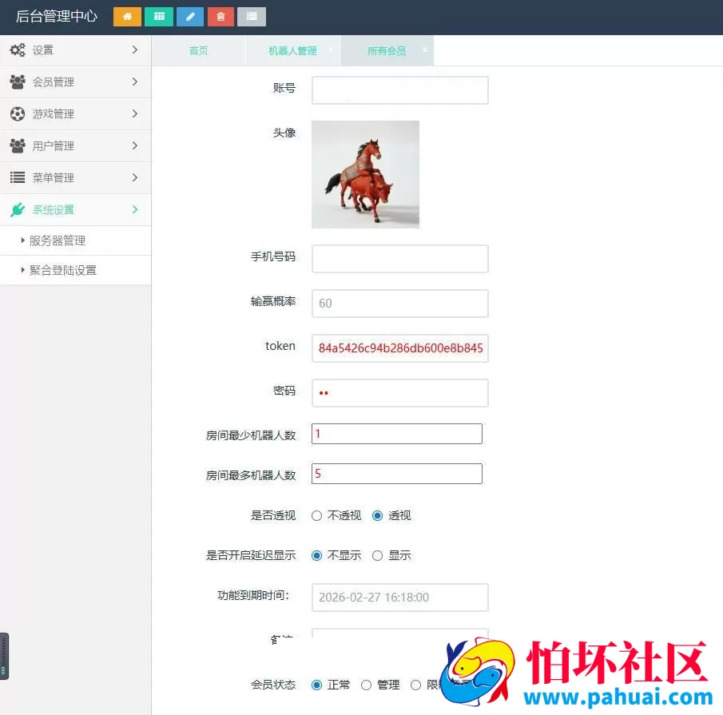
Task: Expand the 设置 menu chevron
Action: point(135,50)
